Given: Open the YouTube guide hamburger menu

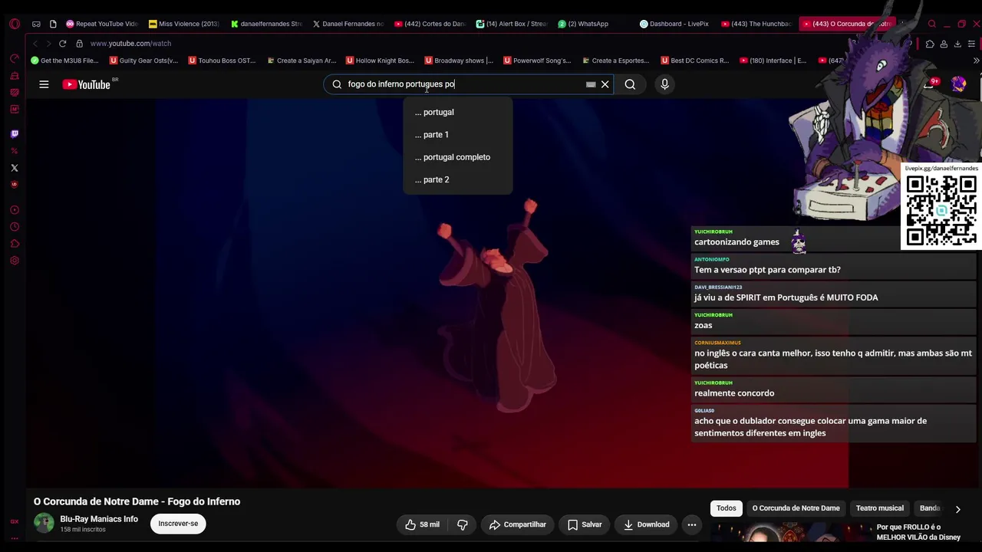Looking at the screenshot, I should coord(44,84).
